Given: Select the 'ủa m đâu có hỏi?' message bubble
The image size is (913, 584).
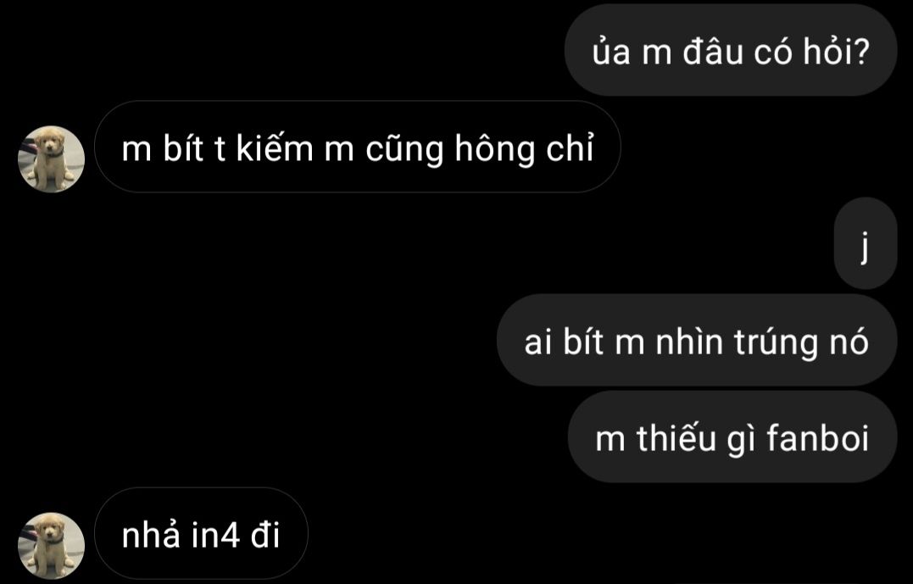Looking at the screenshot, I should tap(731, 50).
